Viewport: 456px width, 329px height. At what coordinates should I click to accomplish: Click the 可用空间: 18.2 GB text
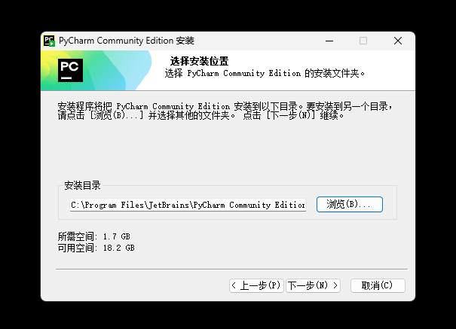(x=96, y=248)
